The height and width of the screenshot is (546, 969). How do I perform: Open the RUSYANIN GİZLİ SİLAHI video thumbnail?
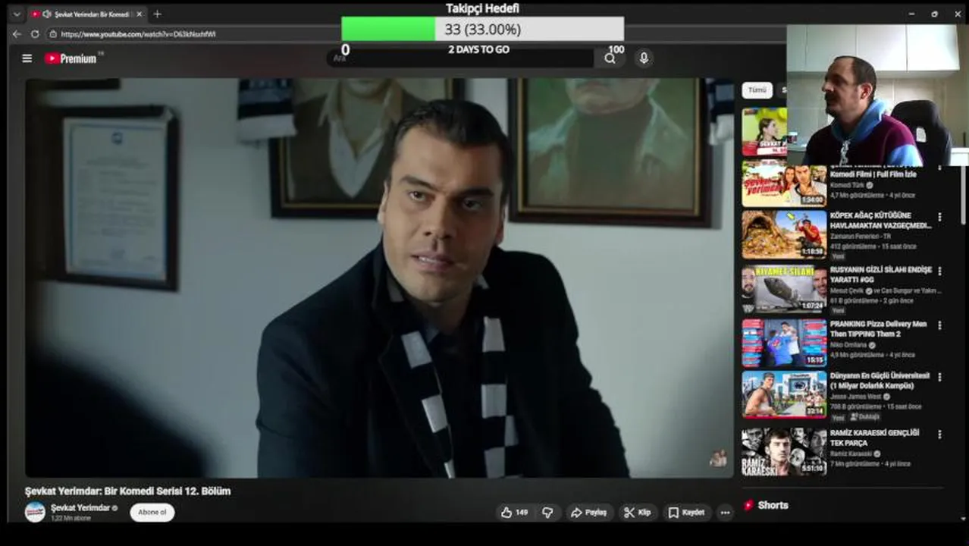pyautogui.click(x=784, y=289)
